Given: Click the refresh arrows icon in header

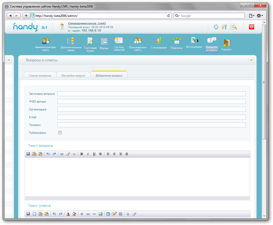Looking at the screenshot, I should (x=216, y=27).
